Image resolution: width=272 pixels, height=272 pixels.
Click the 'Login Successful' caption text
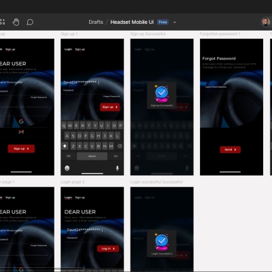(162, 254)
